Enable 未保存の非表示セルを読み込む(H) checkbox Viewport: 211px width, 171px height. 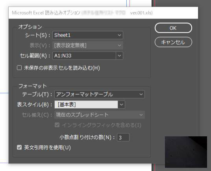19,68
